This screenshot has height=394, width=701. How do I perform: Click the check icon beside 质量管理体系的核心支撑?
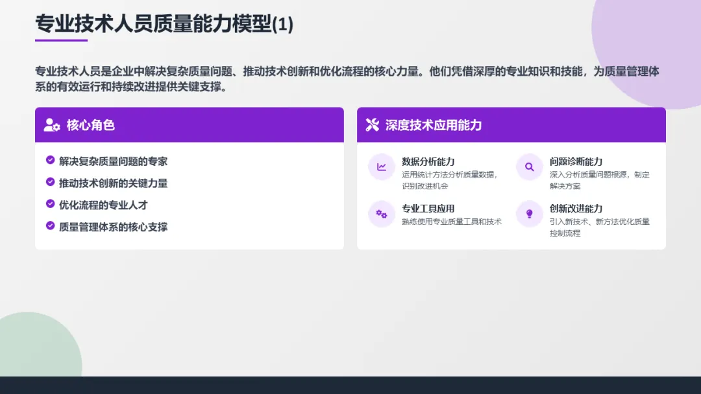pyautogui.click(x=50, y=226)
